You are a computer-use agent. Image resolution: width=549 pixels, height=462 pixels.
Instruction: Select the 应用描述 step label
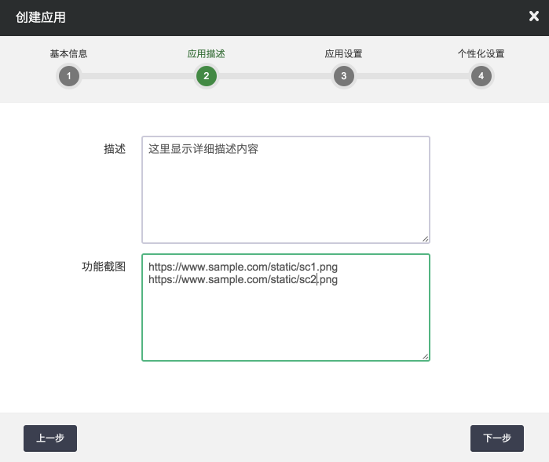coord(206,54)
